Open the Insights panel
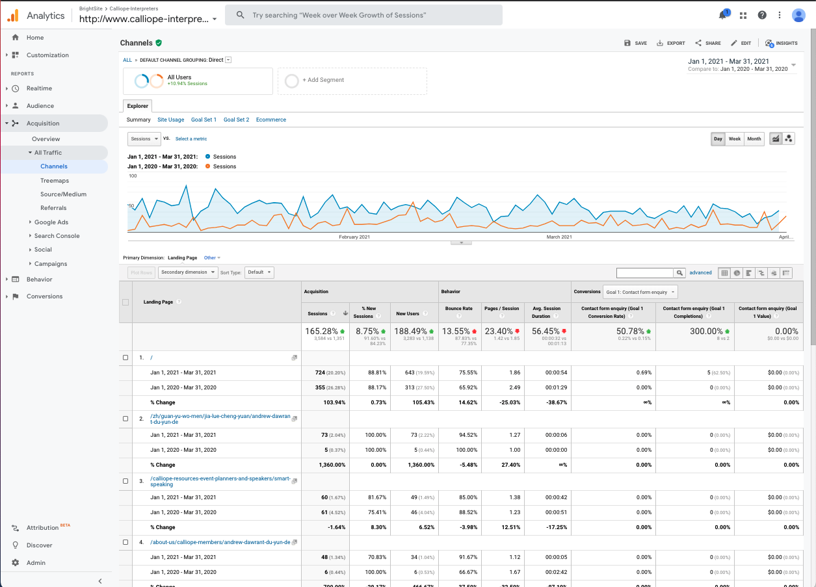The width and height of the screenshot is (816, 587). 780,43
